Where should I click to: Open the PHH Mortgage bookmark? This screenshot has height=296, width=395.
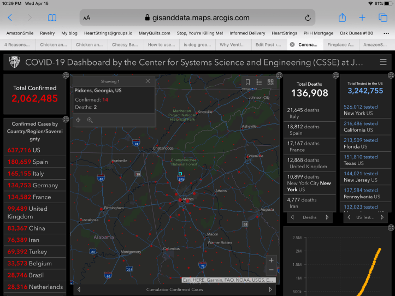tap(319, 33)
